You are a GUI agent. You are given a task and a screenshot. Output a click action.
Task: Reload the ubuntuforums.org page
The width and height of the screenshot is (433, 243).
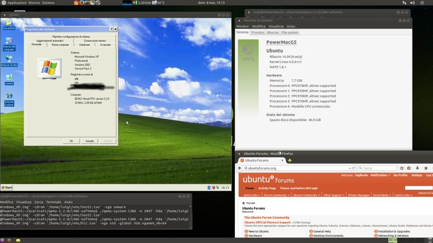(354, 168)
